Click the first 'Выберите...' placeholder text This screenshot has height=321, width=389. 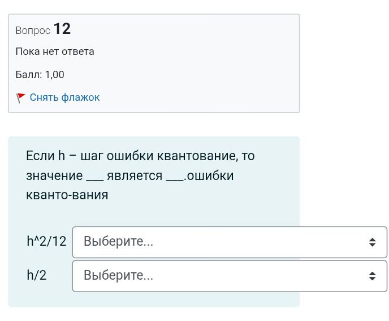coord(118,241)
